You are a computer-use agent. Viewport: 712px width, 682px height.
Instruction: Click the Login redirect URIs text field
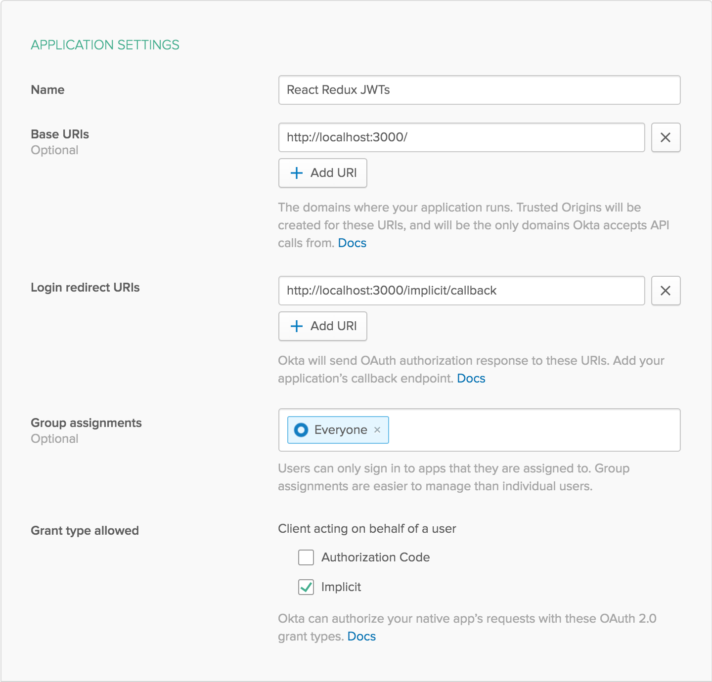(461, 291)
